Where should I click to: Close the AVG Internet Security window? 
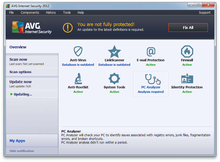tap(208, 5)
